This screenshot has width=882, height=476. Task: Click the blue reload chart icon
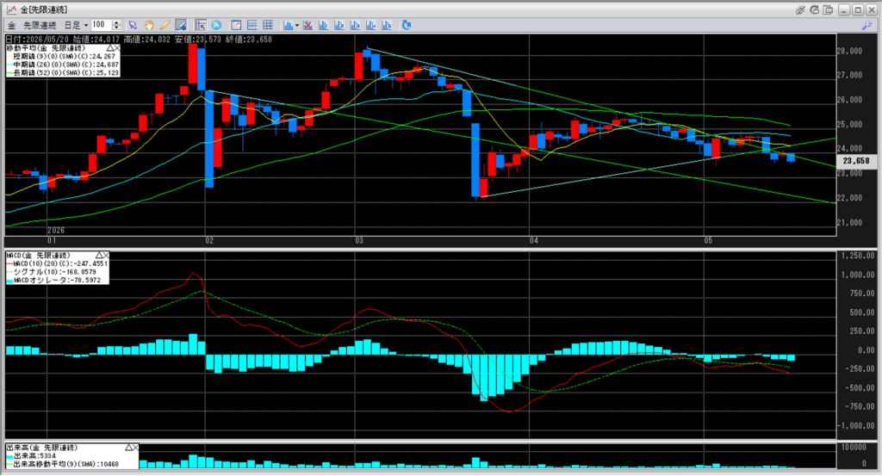(x=407, y=25)
